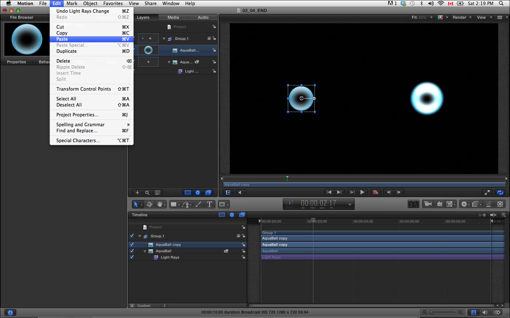Click the Play button below the canvas
The height and width of the screenshot is (318, 510).
[x=362, y=192]
